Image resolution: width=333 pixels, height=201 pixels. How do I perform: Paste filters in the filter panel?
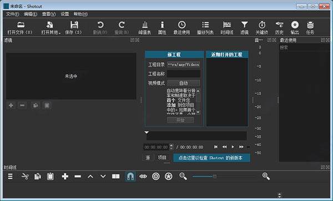(x=47, y=105)
